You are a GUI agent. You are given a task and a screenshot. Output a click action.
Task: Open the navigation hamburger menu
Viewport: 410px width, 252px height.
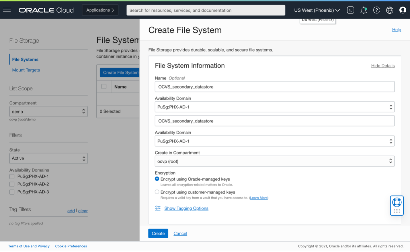[x=7, y=10]
